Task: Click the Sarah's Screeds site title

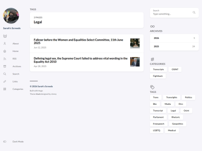Action: pos(12,28)
